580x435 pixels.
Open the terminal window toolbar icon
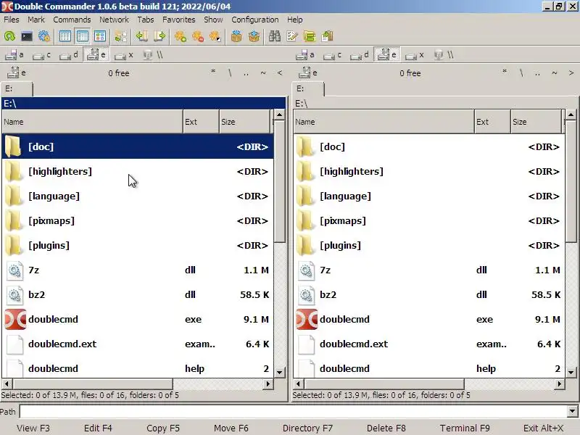(x=27, y=36)
